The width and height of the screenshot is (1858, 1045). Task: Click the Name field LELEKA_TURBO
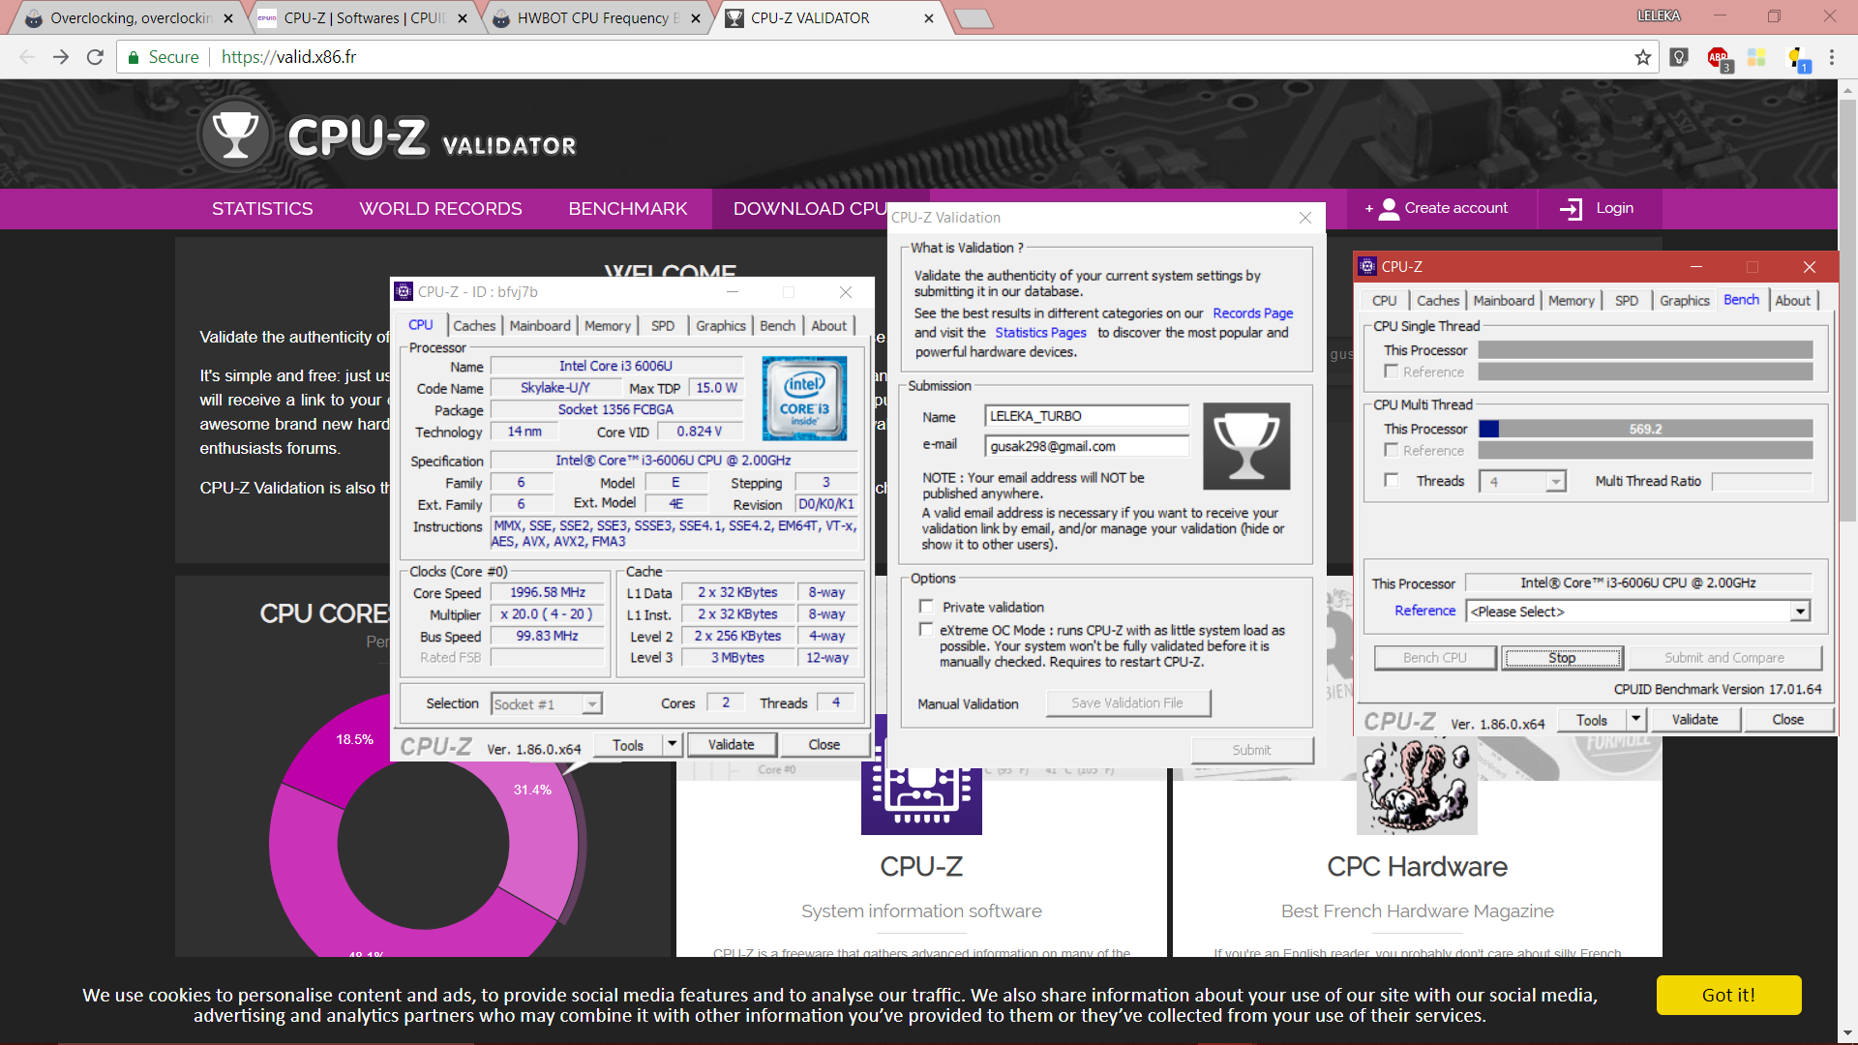(x=1087, y=416)
